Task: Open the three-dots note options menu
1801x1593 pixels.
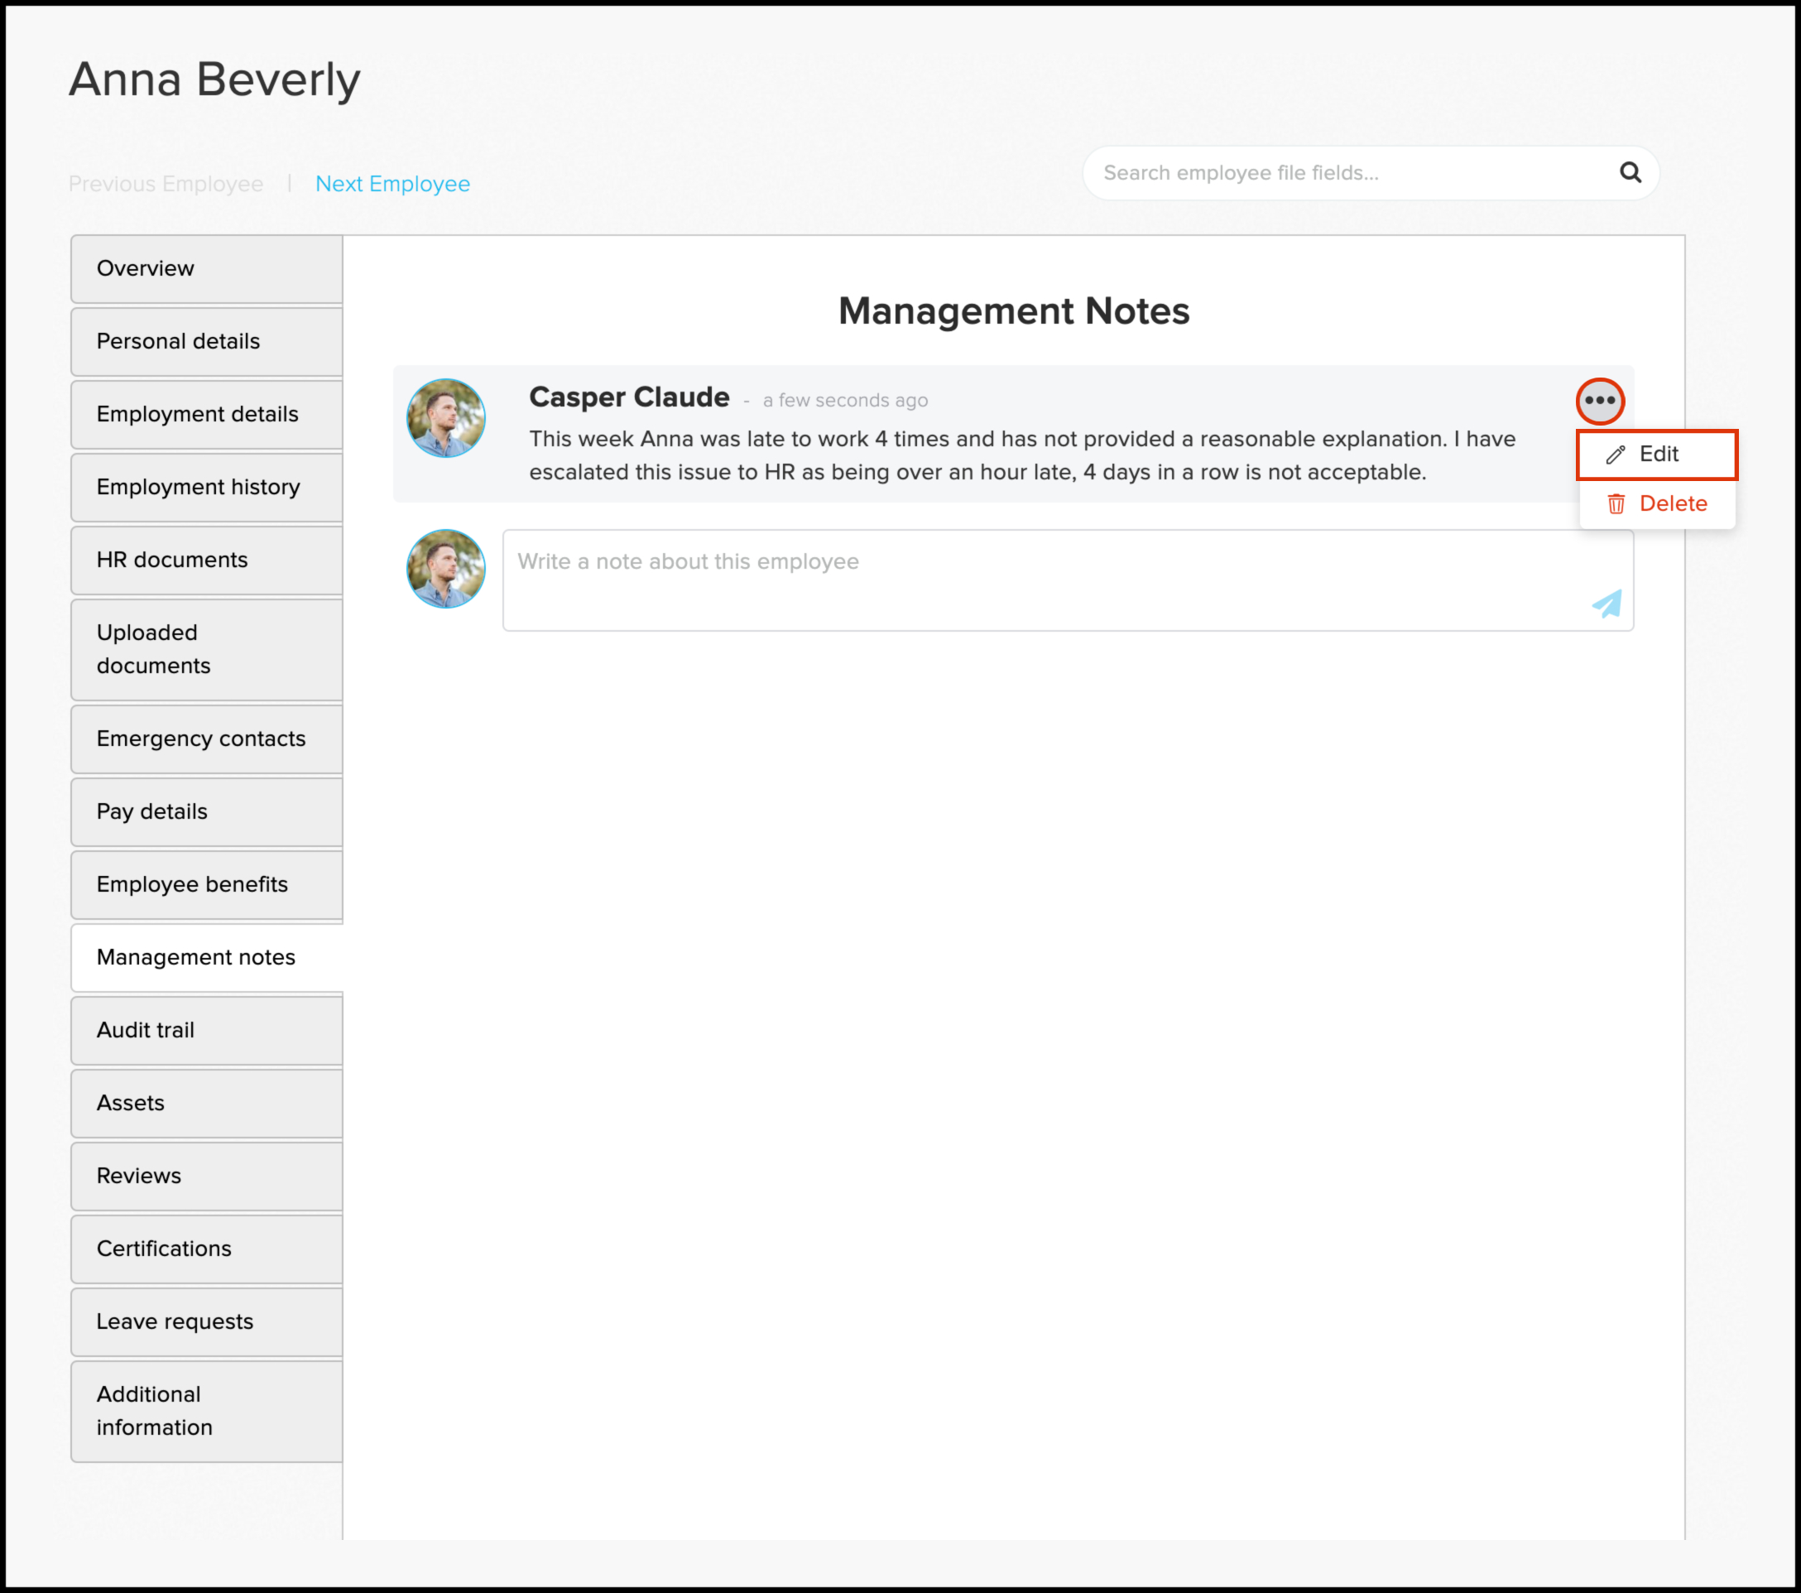Action: point(1599,400)
